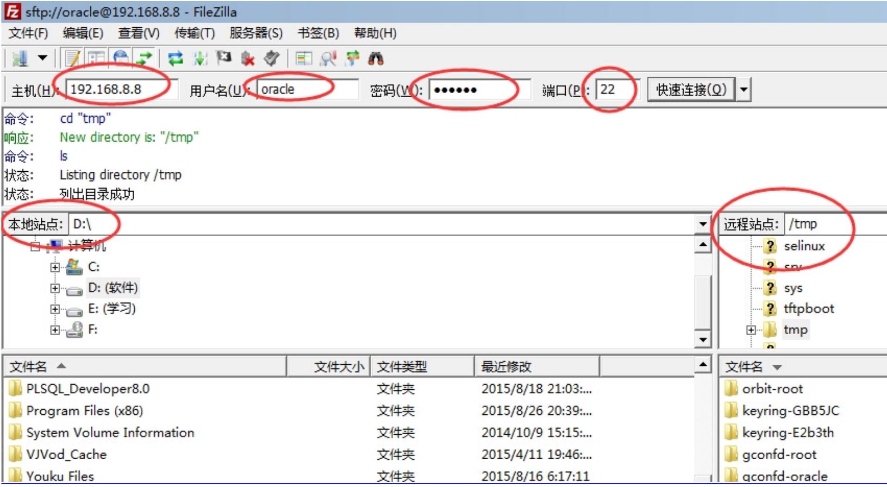Open the 文件(F) menu
This screenshot has width=887, height=487.
[28, 33]
